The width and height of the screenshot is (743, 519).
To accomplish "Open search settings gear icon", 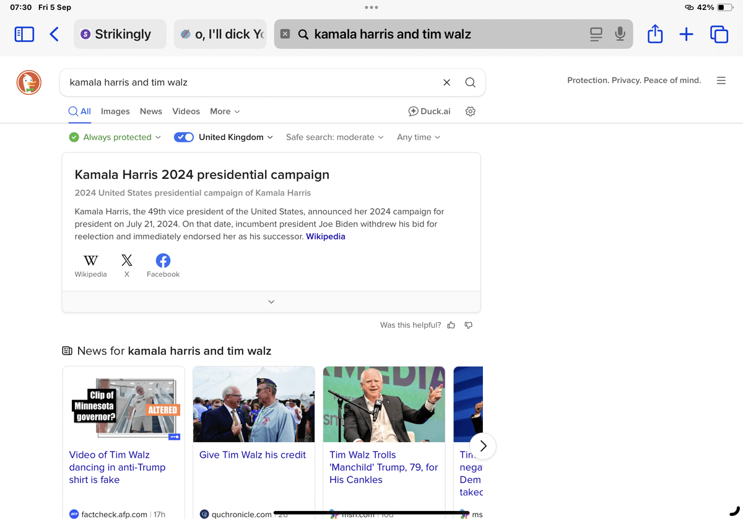I will pos(470,111).
